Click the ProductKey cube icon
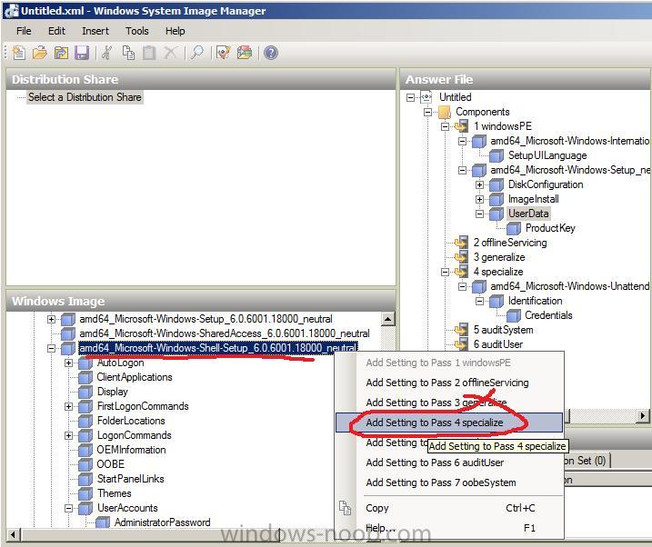 coord(514,228)
